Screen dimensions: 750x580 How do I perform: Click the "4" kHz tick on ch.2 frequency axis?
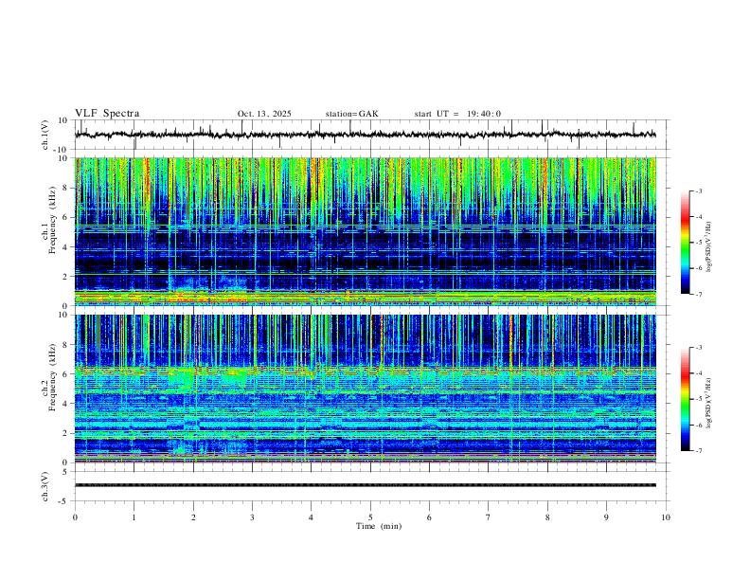tap(65, 404)
